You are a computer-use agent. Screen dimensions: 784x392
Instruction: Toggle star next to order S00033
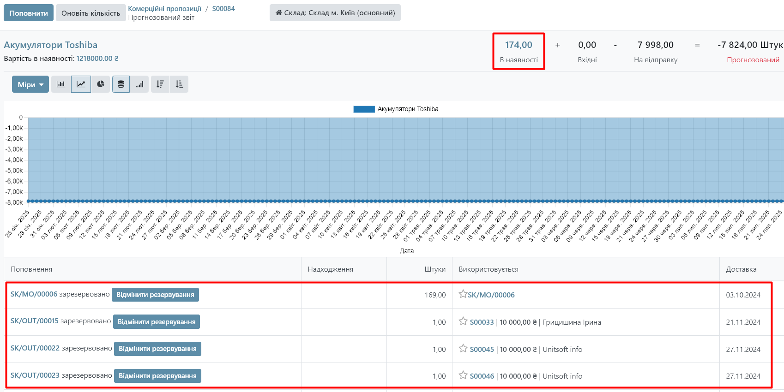pos(463,321)
